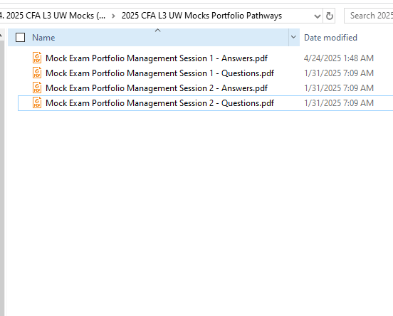393x316 pixels.
Task: Go to '2025 CFA L3 UW Mocks (...' breadcrumb
Action: (x=53, y=16)
